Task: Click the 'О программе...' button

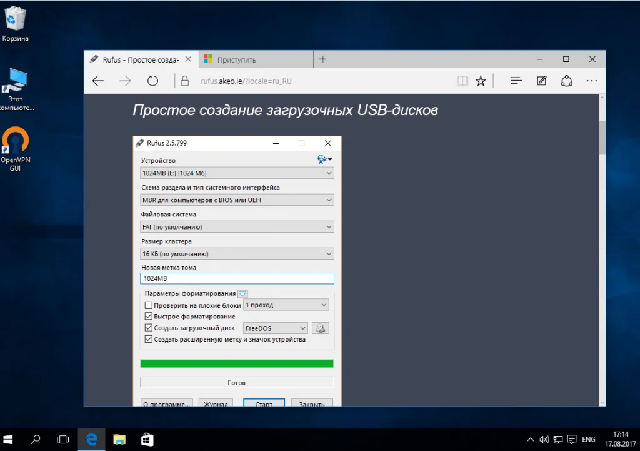Action: click(166, 403)
